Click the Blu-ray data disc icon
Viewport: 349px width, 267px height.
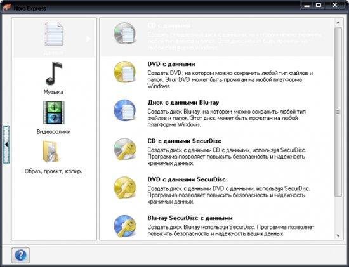pyautogui.click(x=124, y=110)
